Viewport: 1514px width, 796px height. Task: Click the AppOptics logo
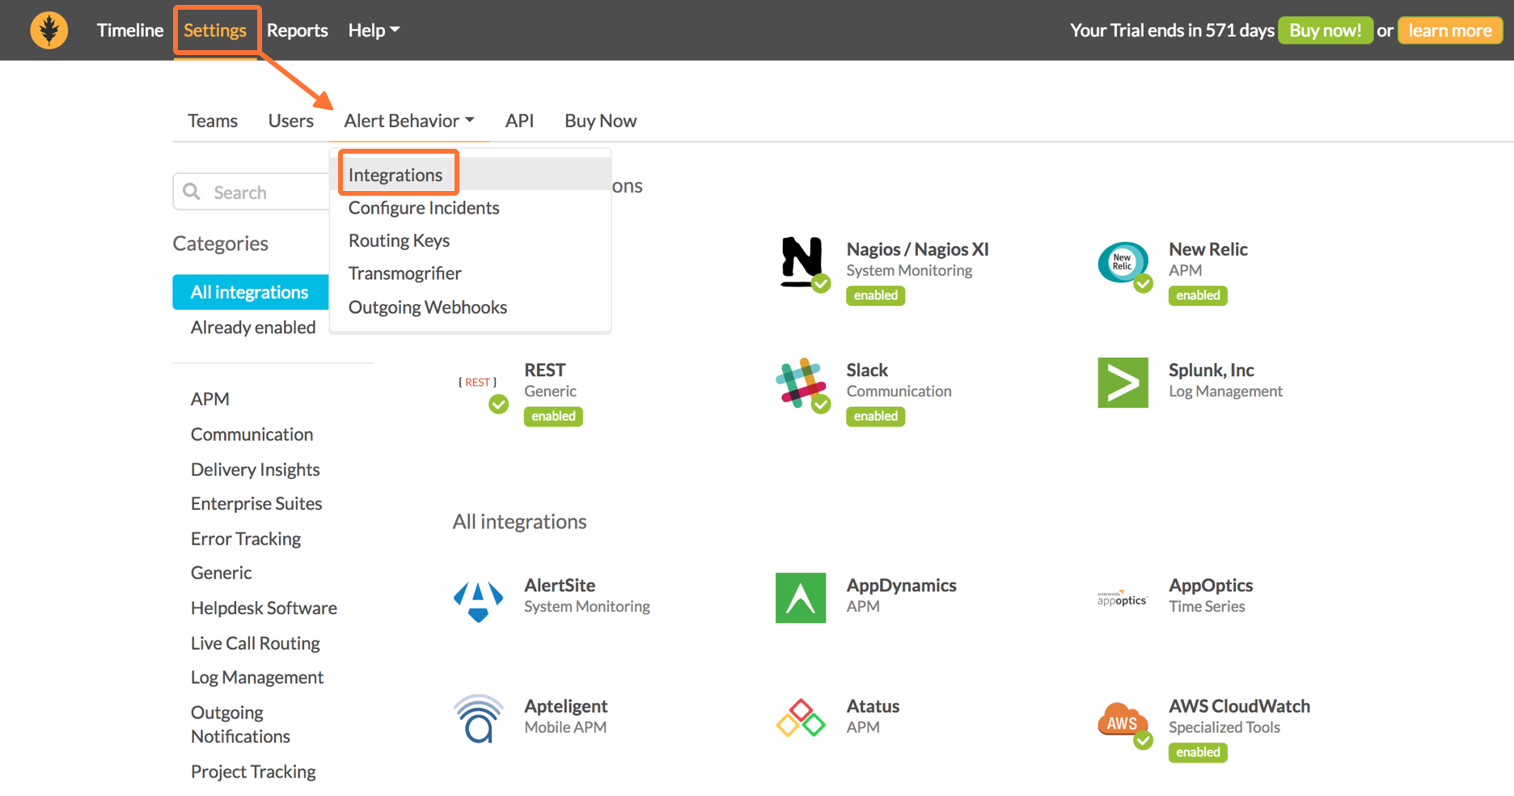pos(1123,599)
